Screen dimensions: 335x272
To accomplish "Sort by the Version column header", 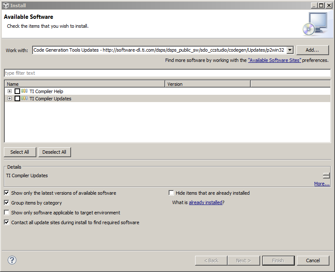I will click(208, 84).
